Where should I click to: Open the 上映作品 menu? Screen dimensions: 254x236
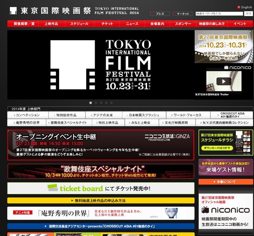51,24
